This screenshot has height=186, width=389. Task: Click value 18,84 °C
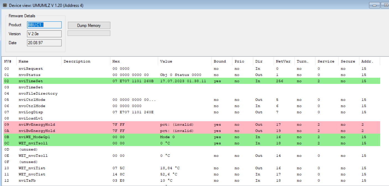tap(169, 168)
